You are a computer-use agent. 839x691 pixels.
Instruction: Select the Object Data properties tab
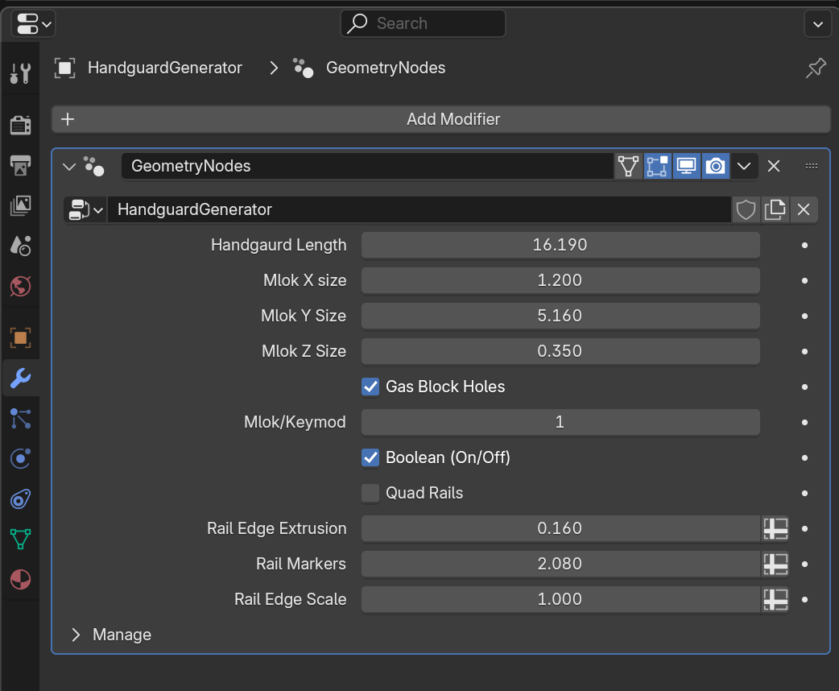(20, 539)
